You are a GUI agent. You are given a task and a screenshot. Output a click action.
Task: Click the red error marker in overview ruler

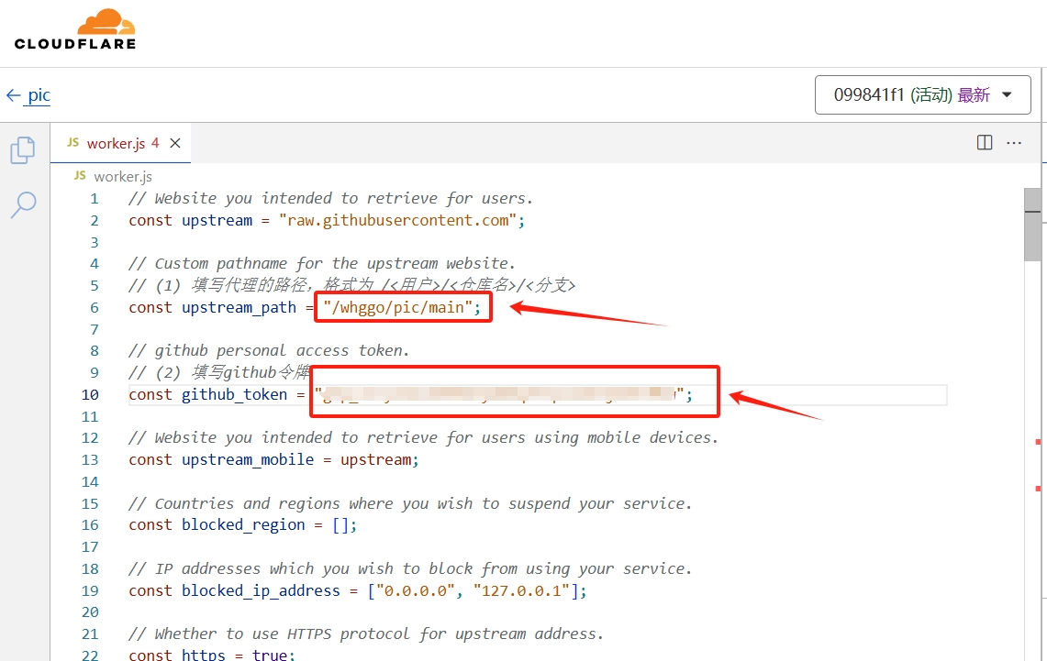1039,441
